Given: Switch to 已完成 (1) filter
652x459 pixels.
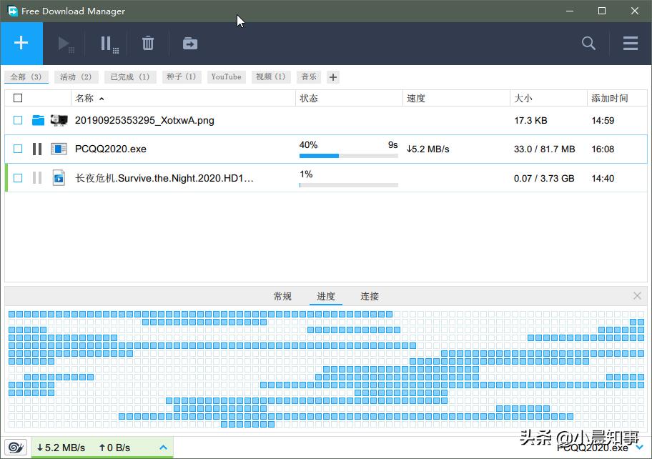Looking at the screenshot, I should click(129, 77).
